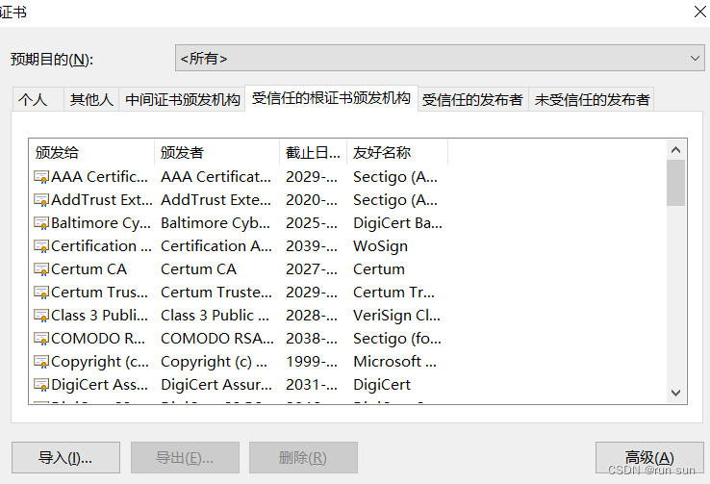Screen dimensions: 710x484
Task: Open the 未受信任的发布者 tab
Action: tap(592, 99)
